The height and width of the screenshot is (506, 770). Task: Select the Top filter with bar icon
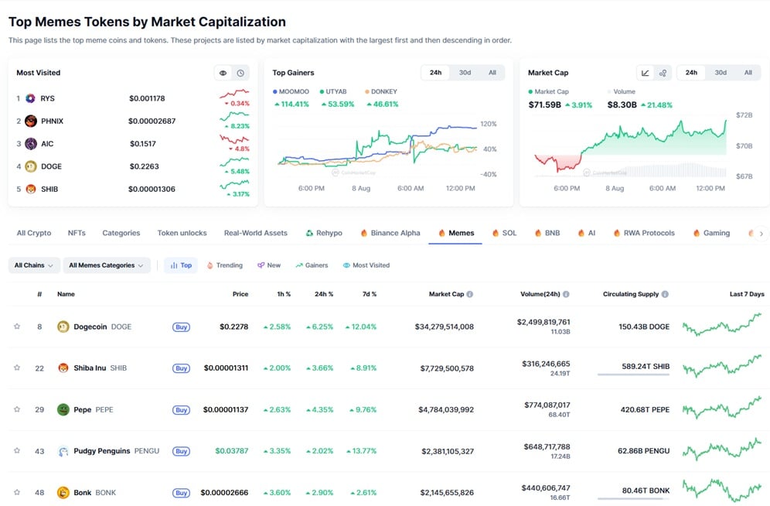tap(181, 265)
